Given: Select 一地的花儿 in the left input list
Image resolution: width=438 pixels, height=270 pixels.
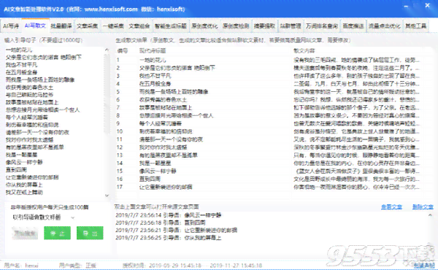Looking at the screenshot, I should point(19,50).
